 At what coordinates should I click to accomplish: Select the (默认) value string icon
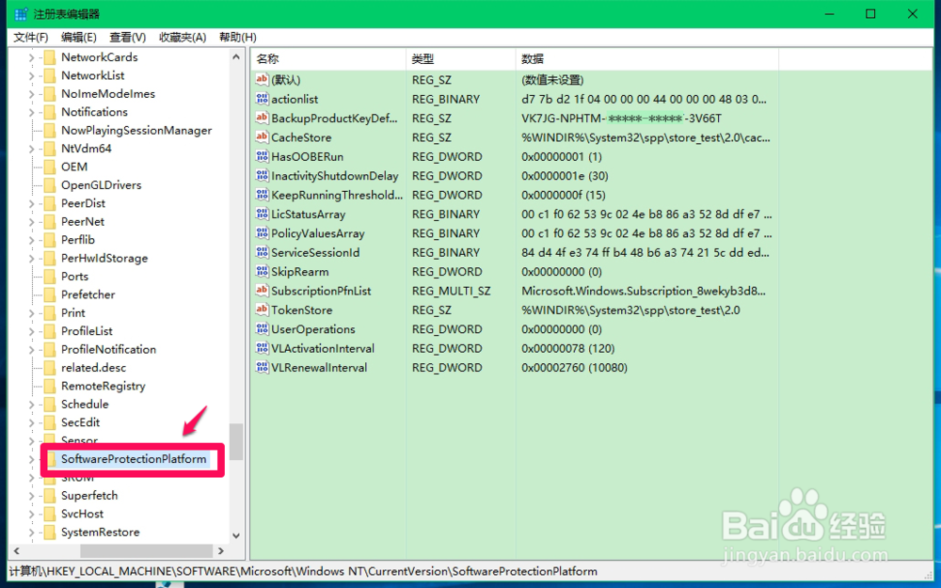[262, 79]
